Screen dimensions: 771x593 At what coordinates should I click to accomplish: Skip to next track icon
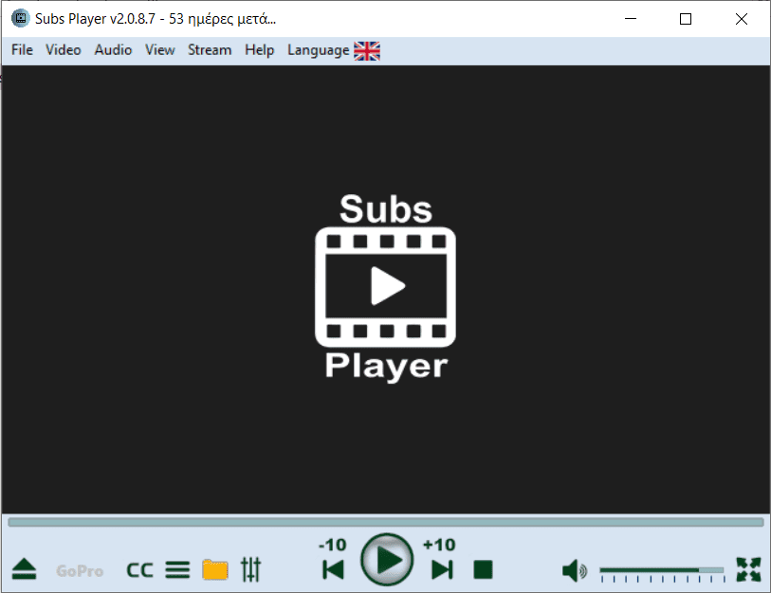[442, 570]
